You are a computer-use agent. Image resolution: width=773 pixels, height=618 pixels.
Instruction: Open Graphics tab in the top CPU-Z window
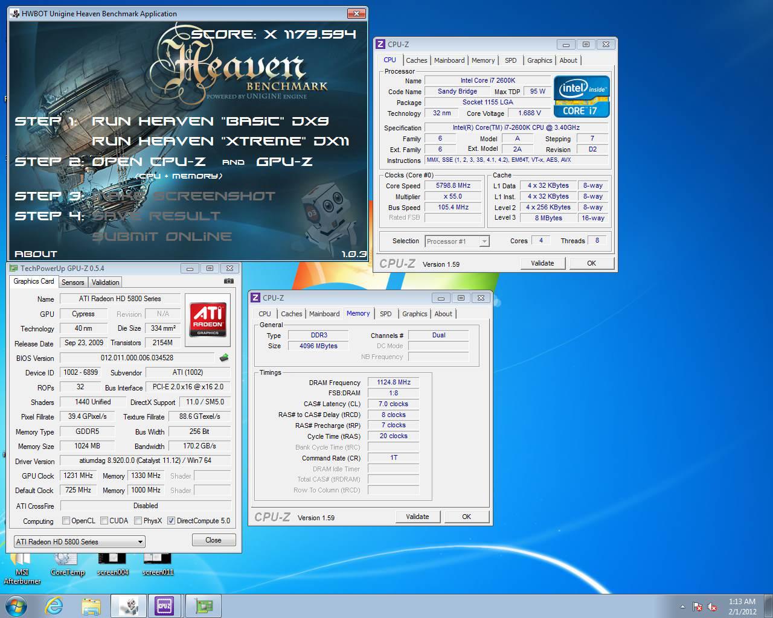point(539,60)
